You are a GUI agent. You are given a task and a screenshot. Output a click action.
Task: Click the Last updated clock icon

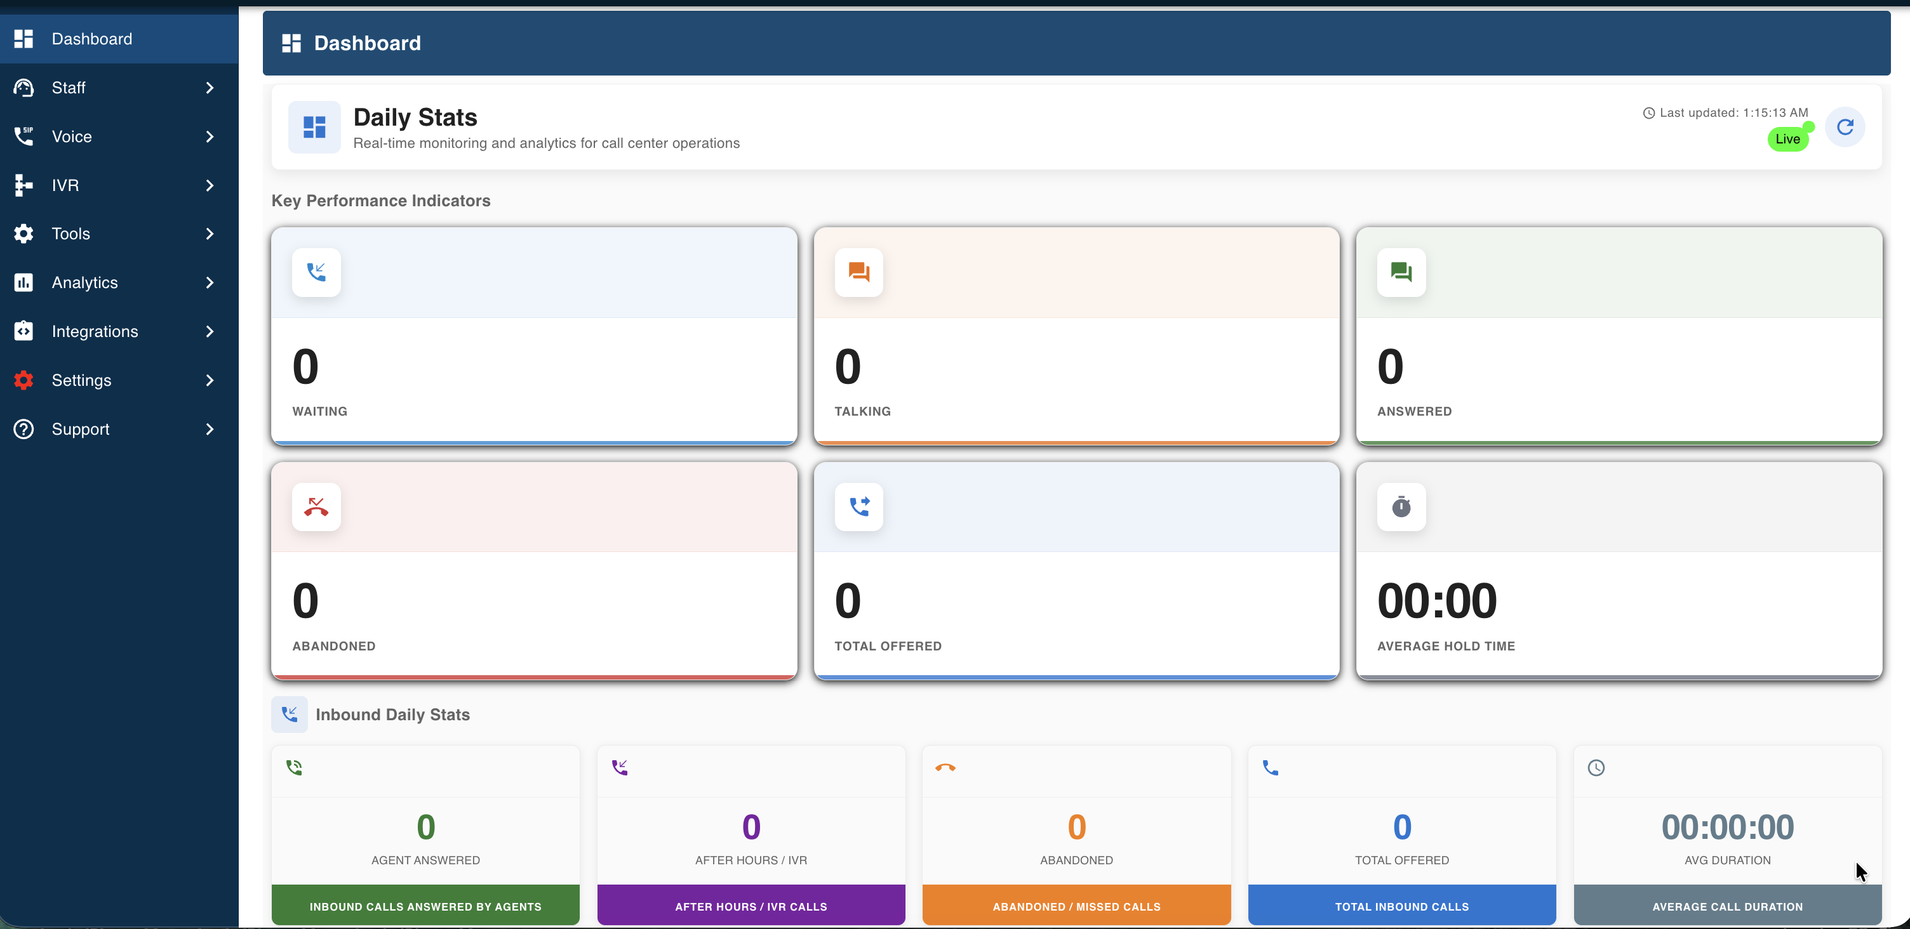pos(1649,114)
